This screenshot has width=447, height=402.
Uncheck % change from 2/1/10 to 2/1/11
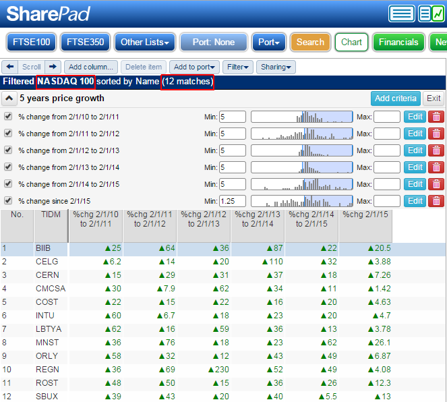coord(8,116)
